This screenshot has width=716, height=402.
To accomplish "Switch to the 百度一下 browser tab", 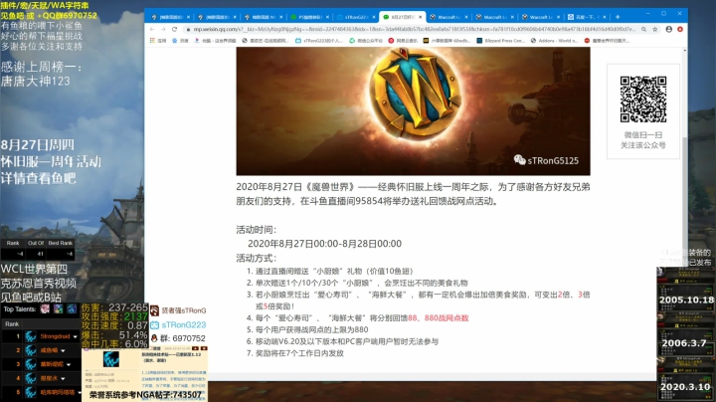I will [585, 17].
